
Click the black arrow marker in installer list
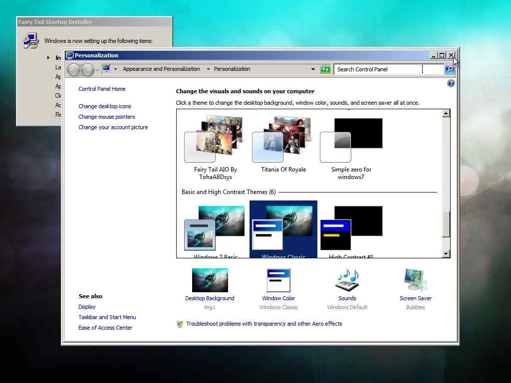tap(48, 58)
